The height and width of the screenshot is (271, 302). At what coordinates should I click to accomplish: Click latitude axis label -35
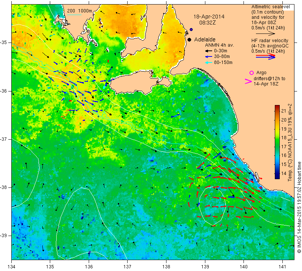pyautogui.click(x=4, y=43)
